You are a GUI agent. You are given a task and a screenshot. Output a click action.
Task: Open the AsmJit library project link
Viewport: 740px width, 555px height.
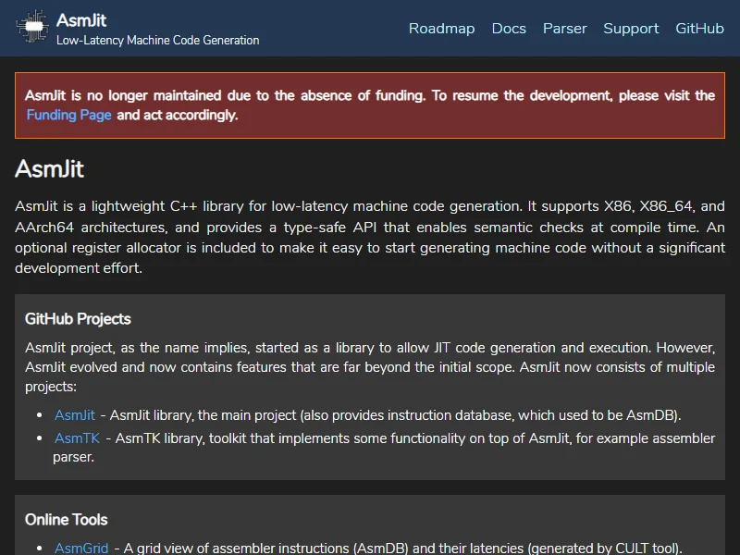tap(75, 415)
